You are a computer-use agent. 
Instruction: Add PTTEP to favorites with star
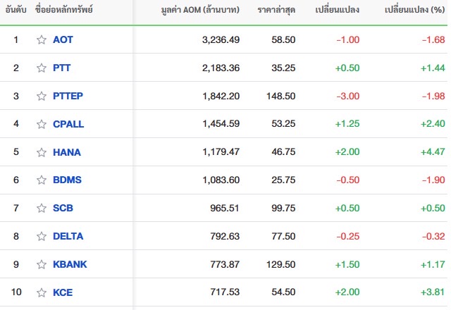tap(42, 96)
